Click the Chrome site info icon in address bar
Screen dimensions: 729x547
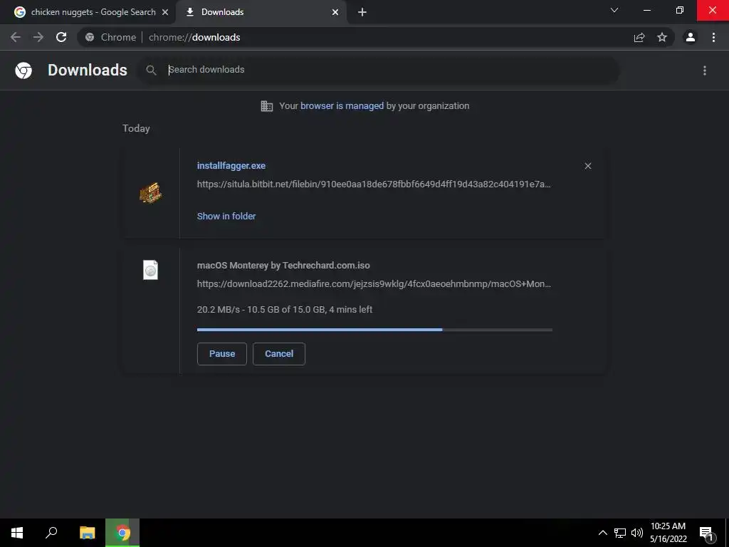pos(90,37)
